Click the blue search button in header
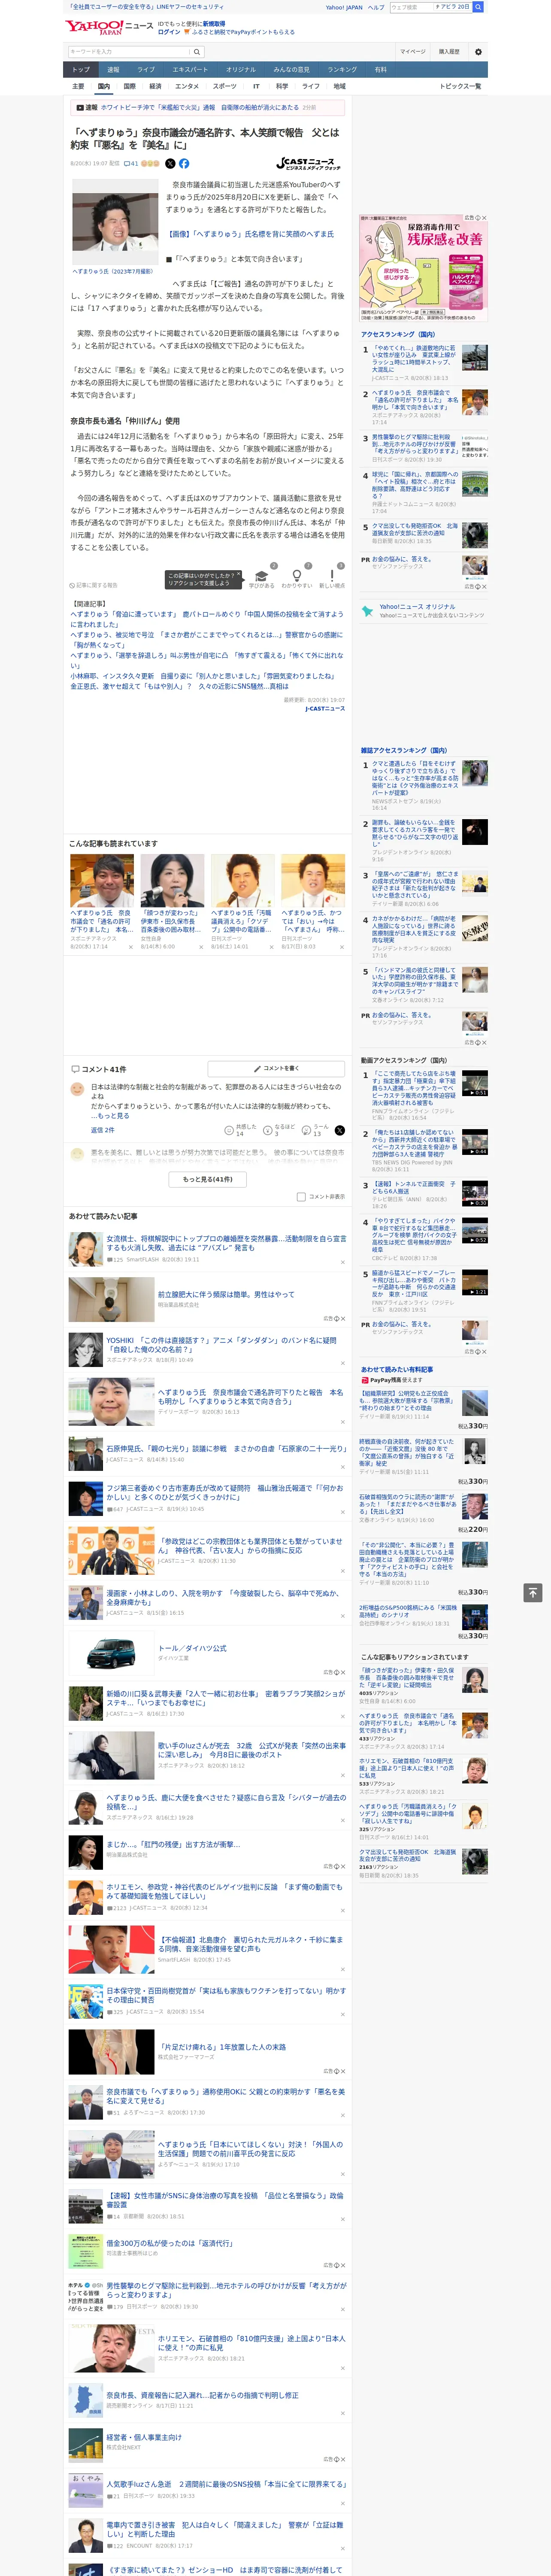 [x=478, y=7]
